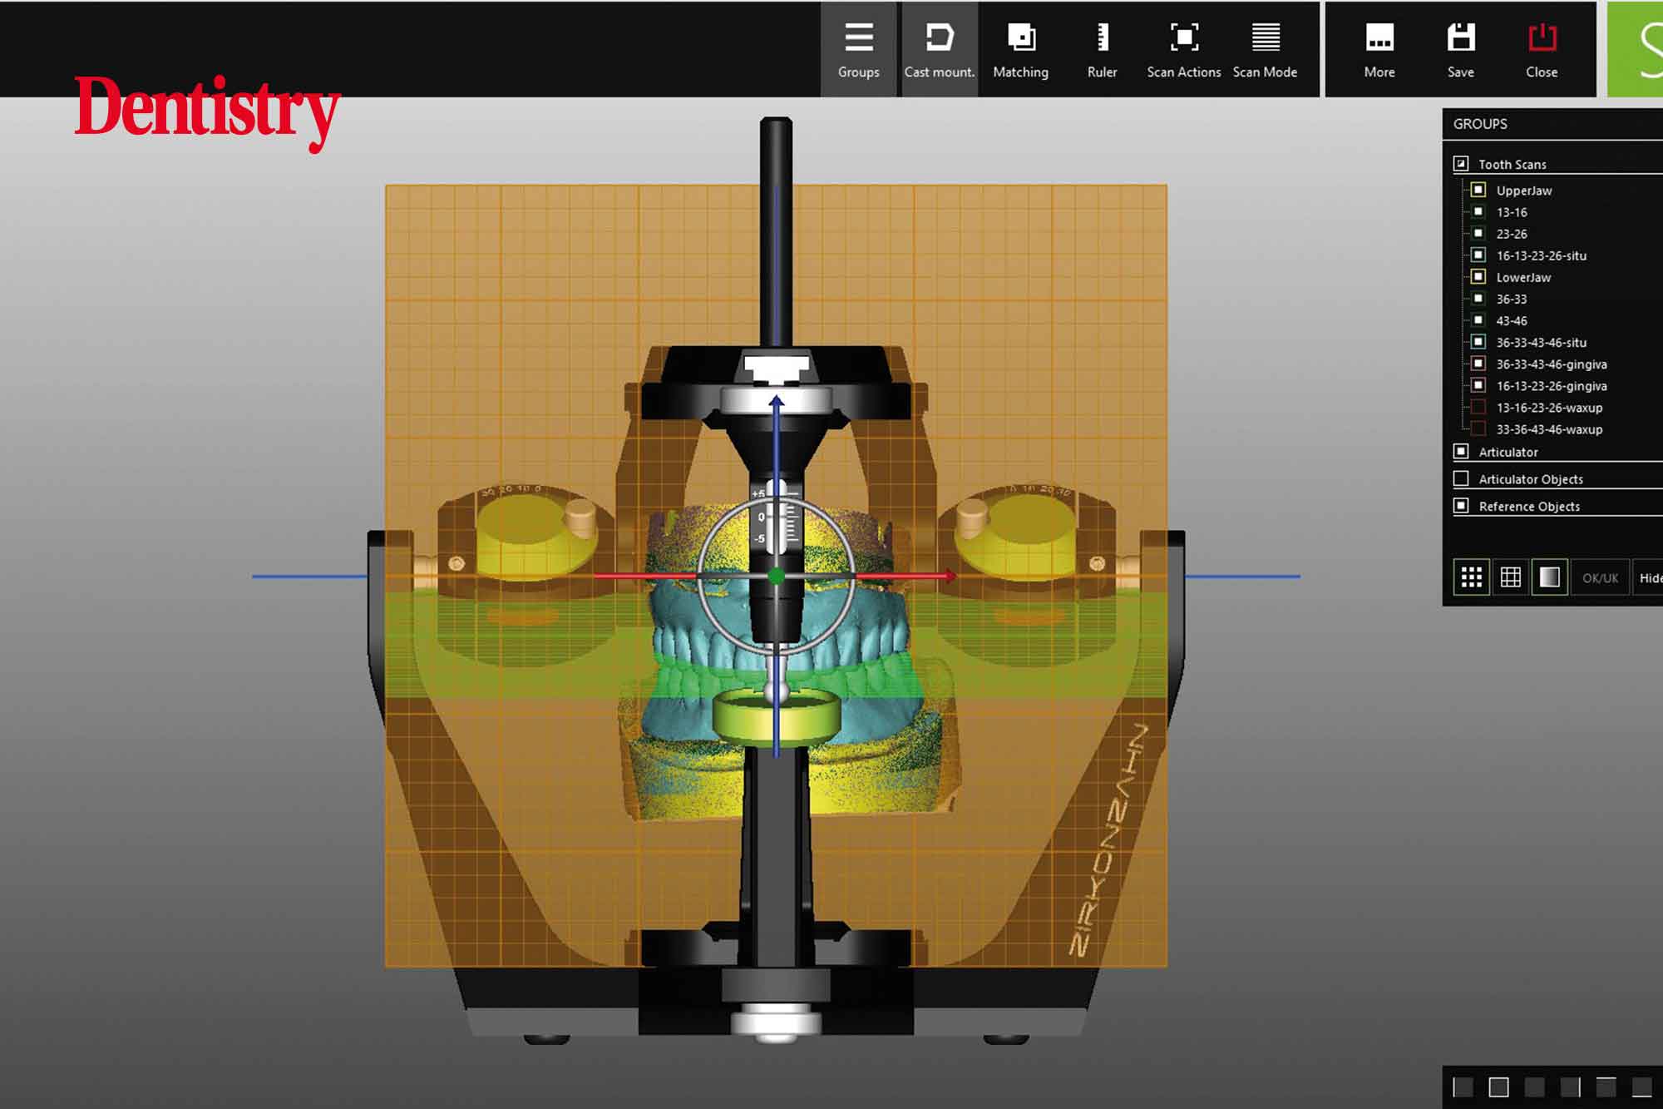Select view icon with left edge highlighted
1663x1109 pixels.
click(1463, 1087)
